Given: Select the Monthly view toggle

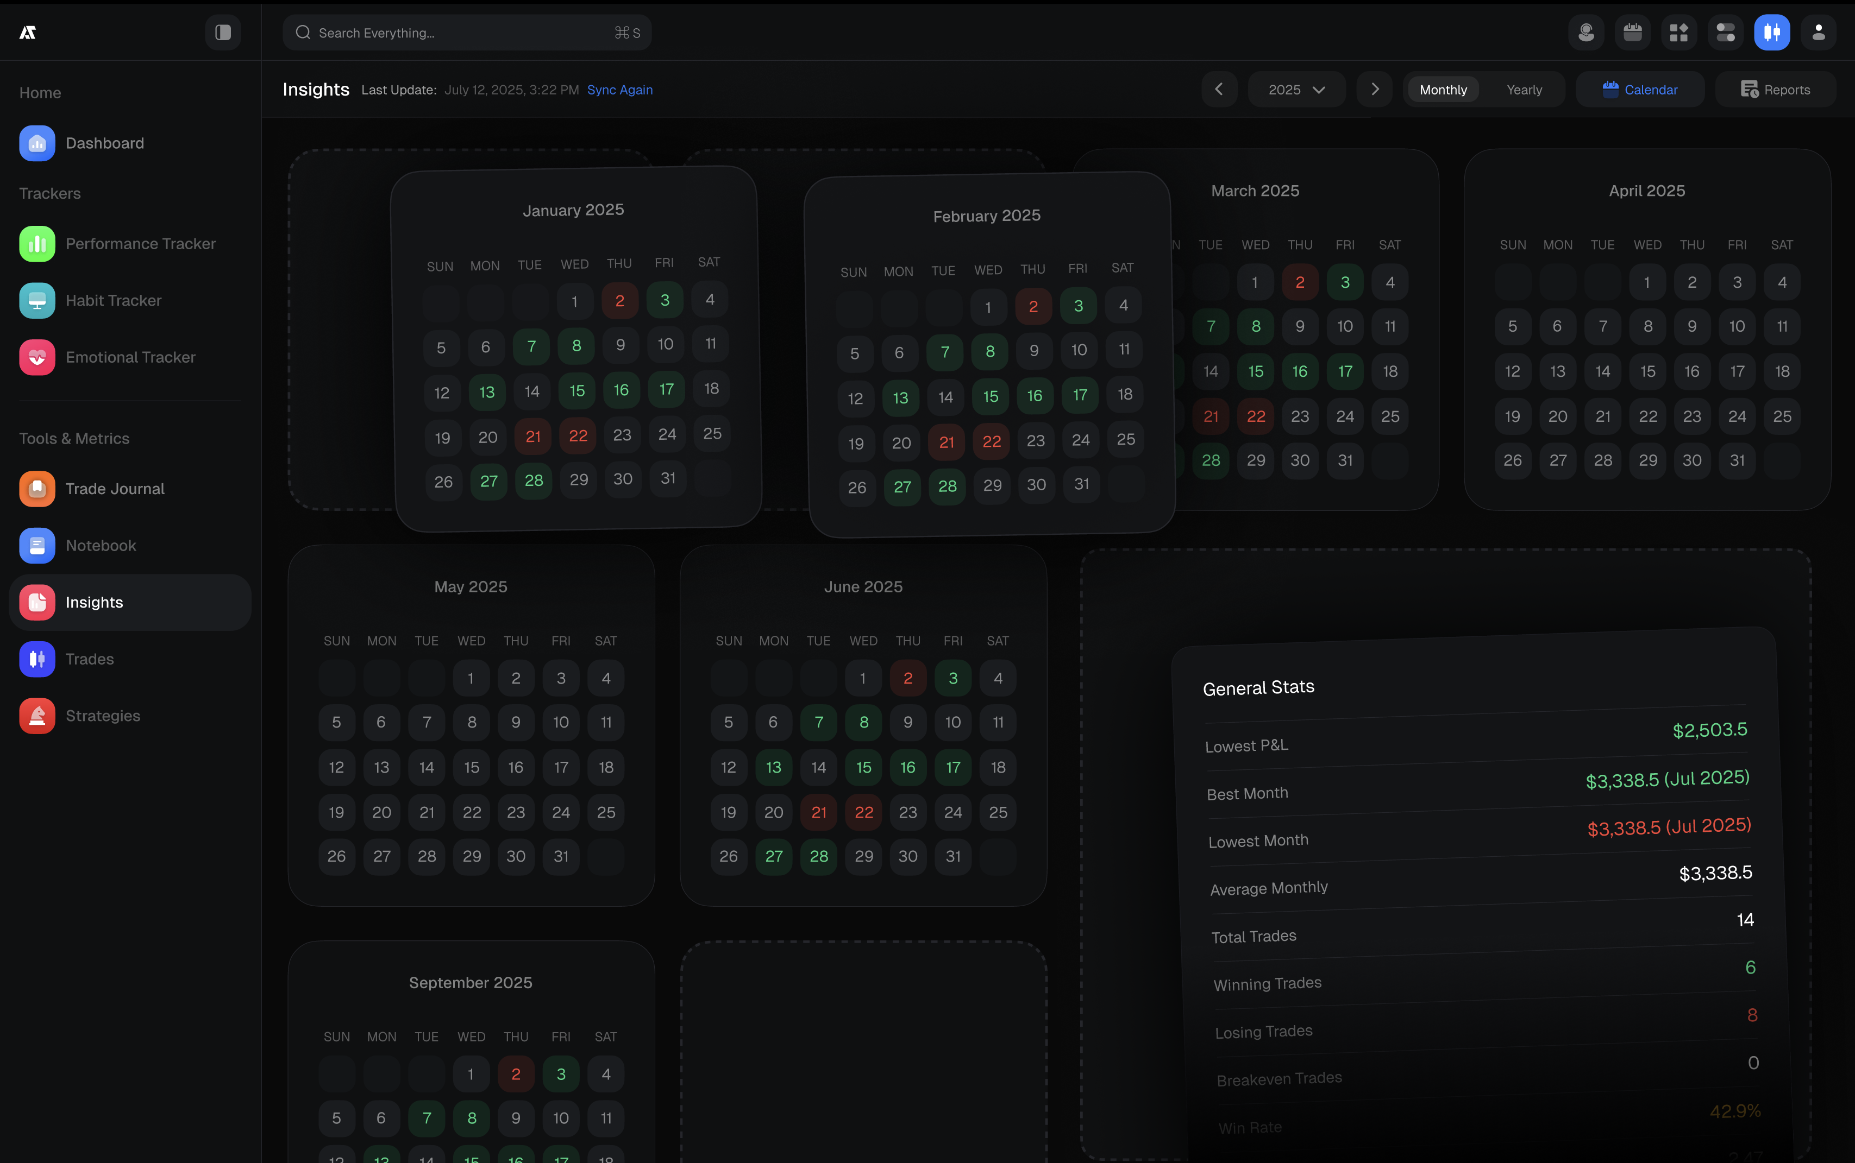Looking at the screenshot, I should (1443, 90).
